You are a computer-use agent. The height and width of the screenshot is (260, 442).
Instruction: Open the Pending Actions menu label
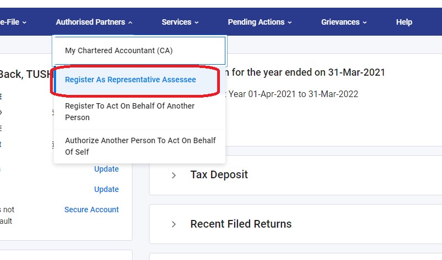click(x=256, y=22)
